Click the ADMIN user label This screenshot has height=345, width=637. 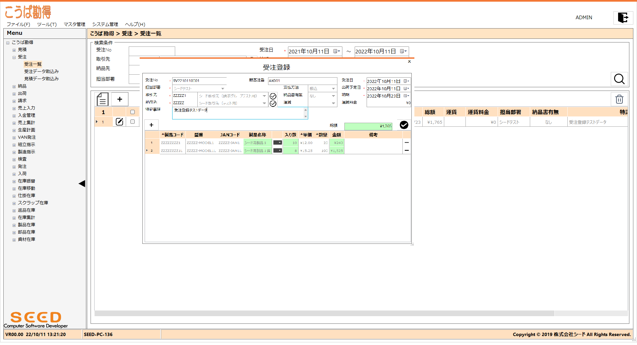584,18
